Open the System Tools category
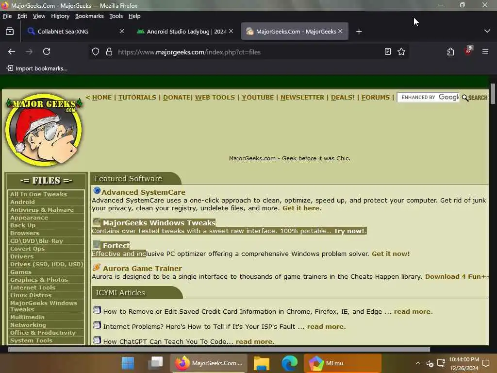 pyautogui.click(x=31, y=340)
